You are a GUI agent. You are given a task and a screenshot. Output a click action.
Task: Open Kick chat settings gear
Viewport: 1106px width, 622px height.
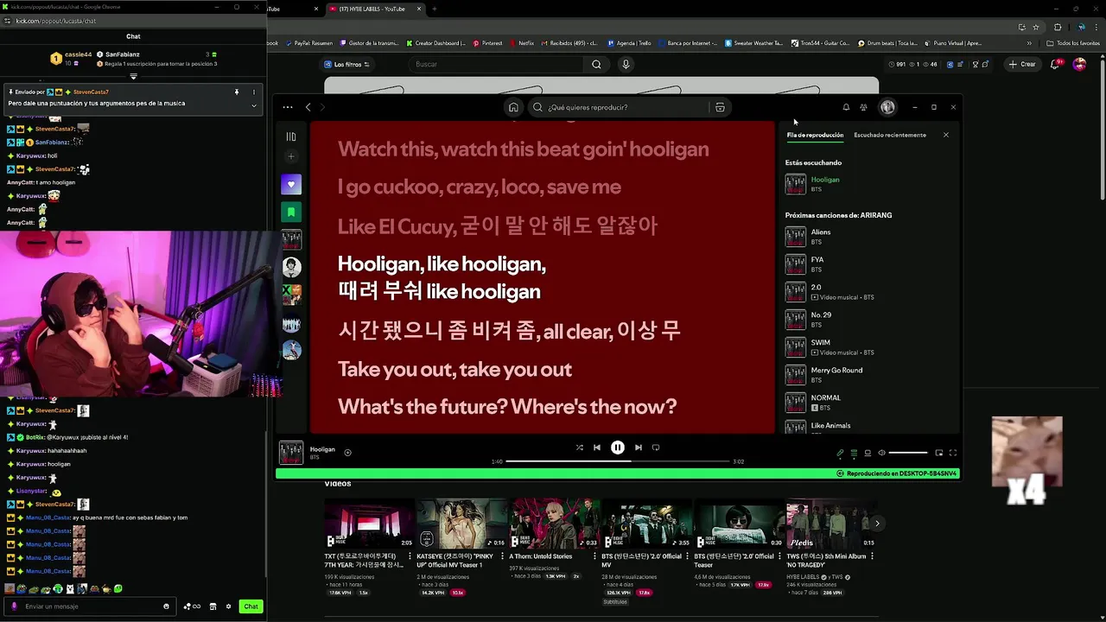pos(229,606)
